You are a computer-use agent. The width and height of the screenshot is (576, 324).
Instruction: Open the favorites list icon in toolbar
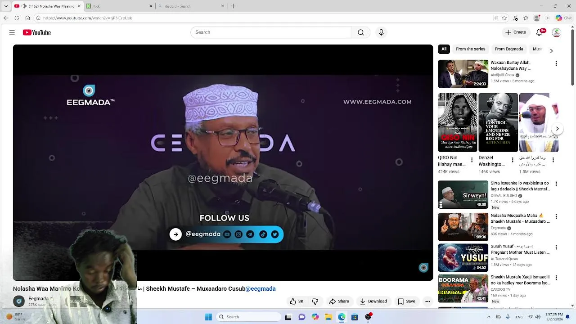pyautogui.click(x=526, y=18)
